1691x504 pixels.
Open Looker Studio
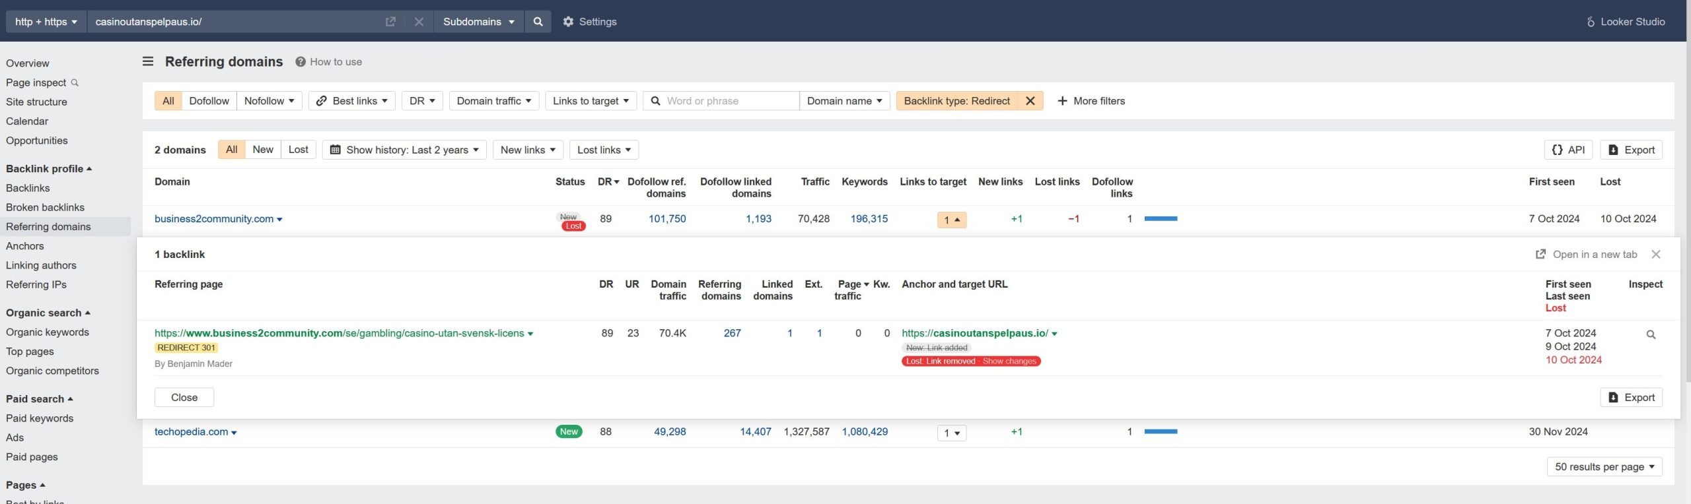tap(1625, 22)
